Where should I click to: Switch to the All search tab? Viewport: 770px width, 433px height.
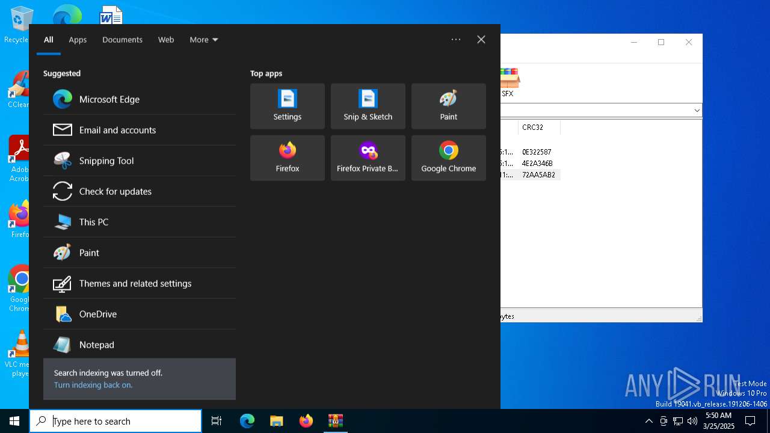49,40
